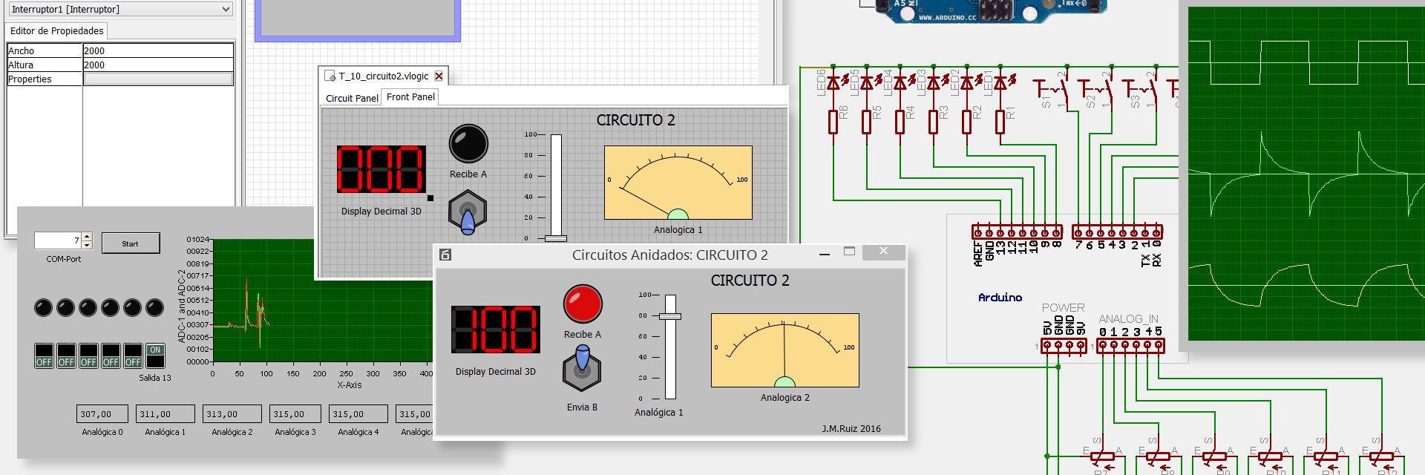Click the POWER header connector
The image size is (1425, 475).
pyautogui.click(x=1064, y=346)
